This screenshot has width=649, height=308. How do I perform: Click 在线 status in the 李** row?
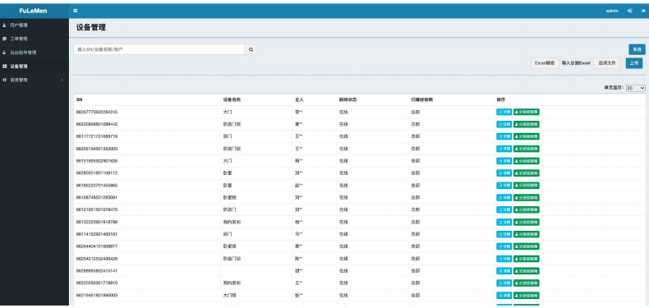pyautogui.click(x=343, y=113)
